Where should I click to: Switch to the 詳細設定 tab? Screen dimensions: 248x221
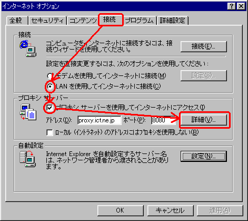pos(173,21)
